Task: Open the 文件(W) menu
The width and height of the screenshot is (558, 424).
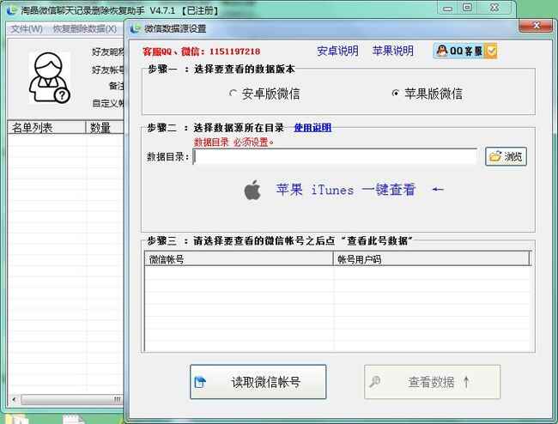Action: click(x=26, y=28)
